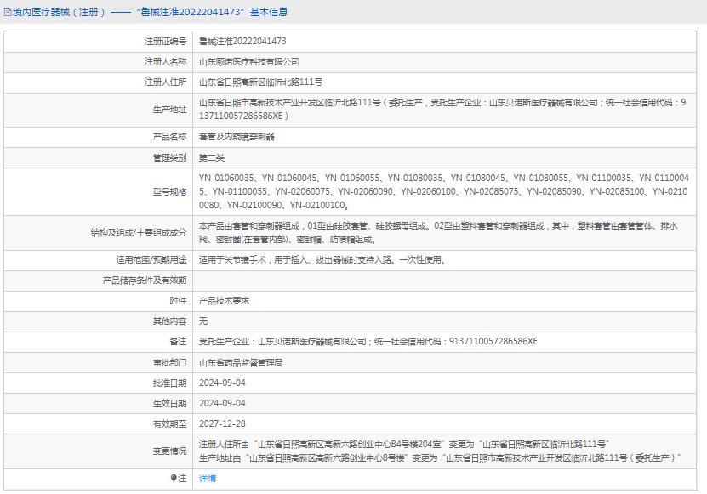
Task: Select the 2024-09-04 date in 生效日期 row
Action: point(222,403)
